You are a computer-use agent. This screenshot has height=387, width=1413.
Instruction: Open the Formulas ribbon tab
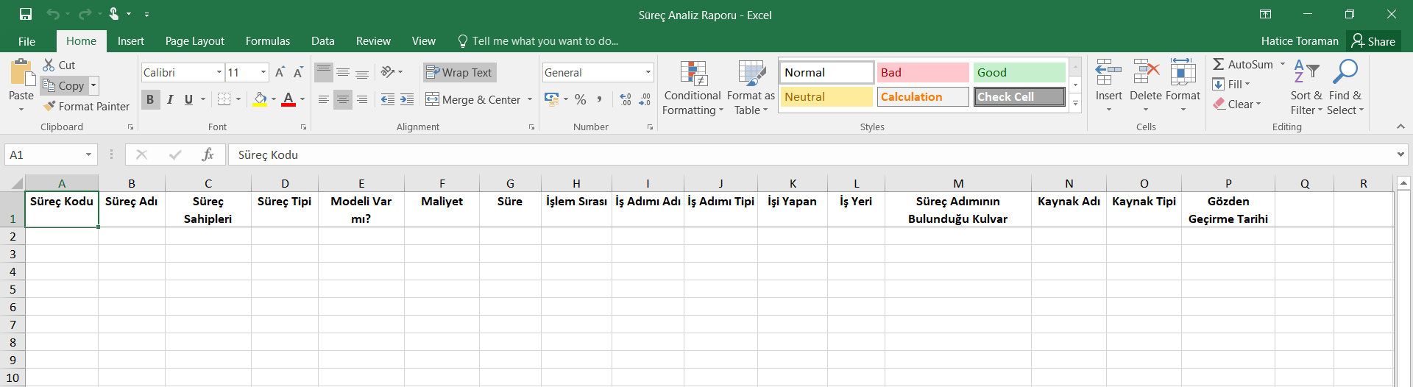[267, 41]
